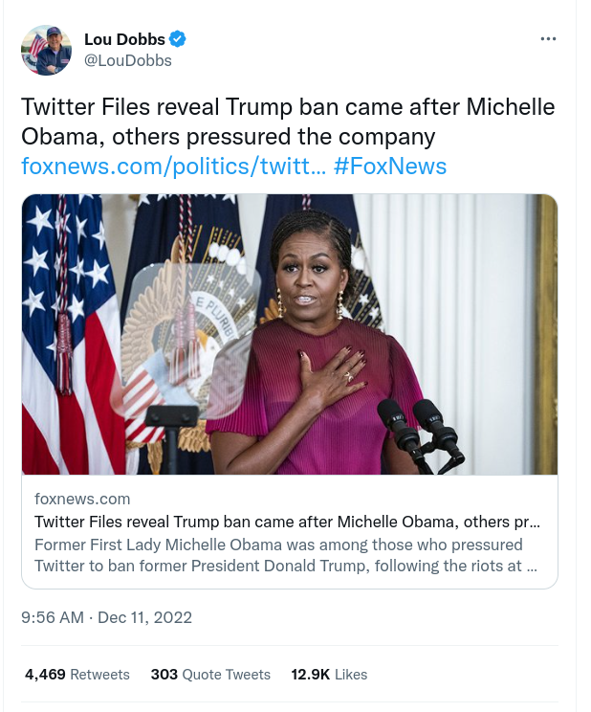Open the tweet's three-dot More menu

(x=548, y=39)
